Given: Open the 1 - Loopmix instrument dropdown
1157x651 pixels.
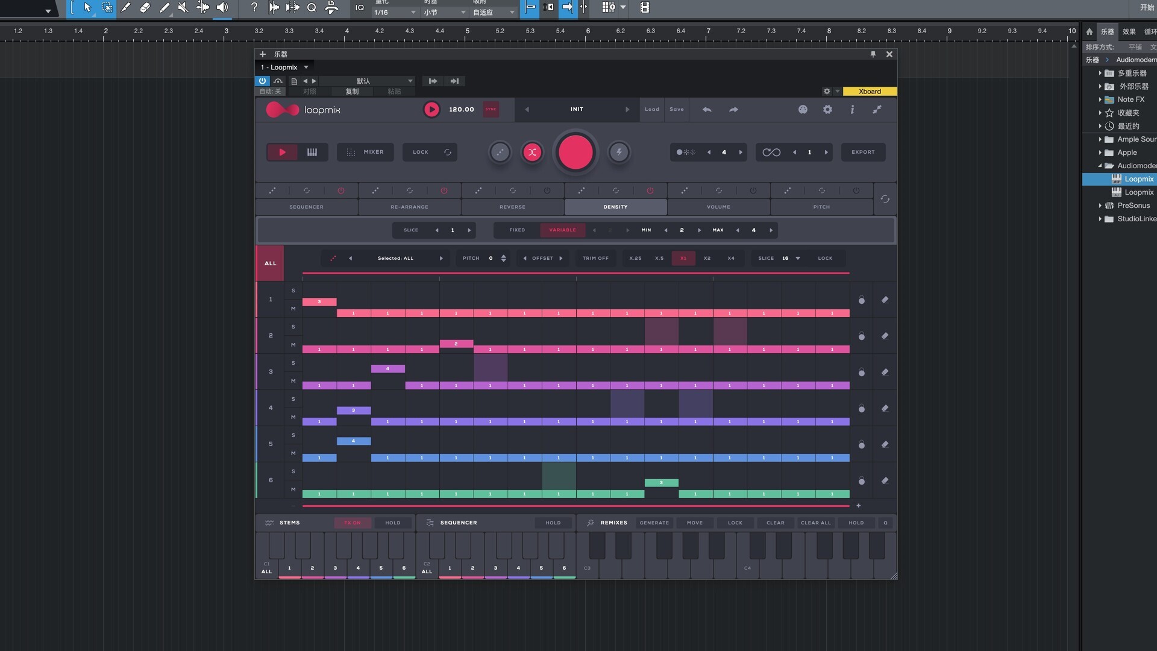Looking at the screenshot, I should click(x=306, y=68).
